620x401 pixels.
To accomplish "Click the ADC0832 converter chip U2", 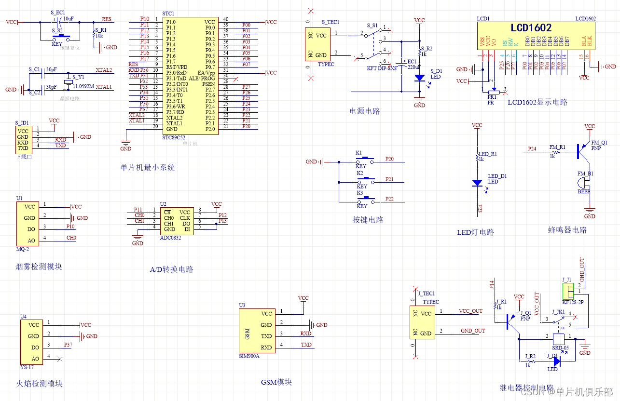I will click(x=177, y=221).
